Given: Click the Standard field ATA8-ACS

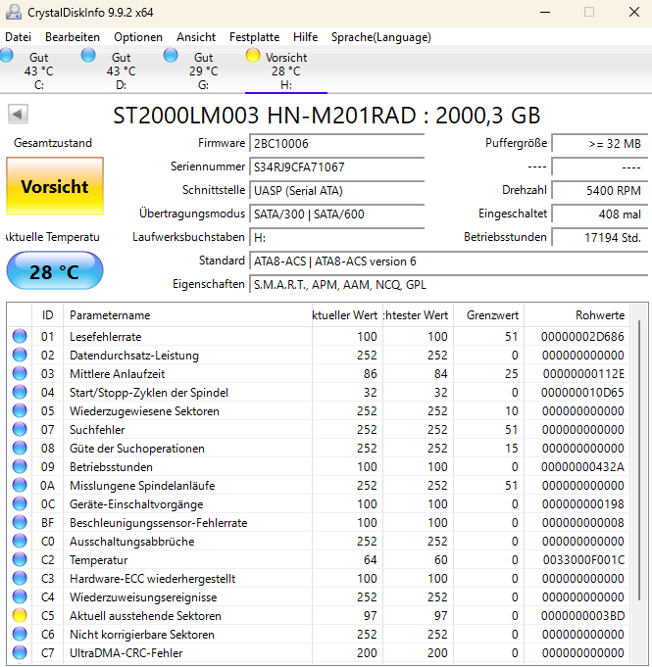Looking at the screenshot, I should (x=448, y=261).
